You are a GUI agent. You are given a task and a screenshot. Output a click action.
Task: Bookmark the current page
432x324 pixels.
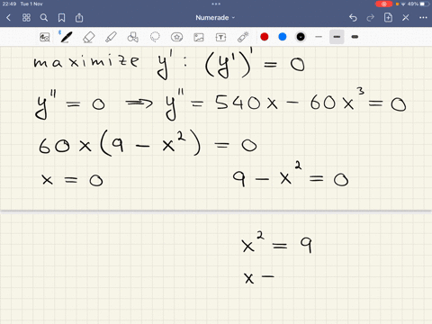61,18
